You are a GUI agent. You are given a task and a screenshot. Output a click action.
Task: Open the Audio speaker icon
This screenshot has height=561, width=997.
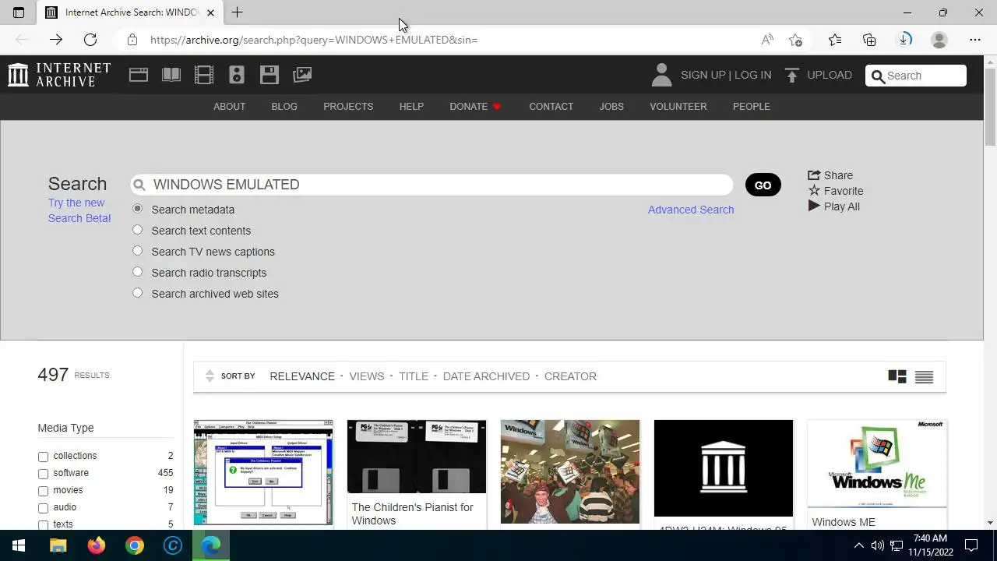[237, 75]
